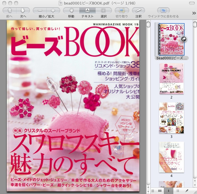Click the window minimize button

[10, 3]
